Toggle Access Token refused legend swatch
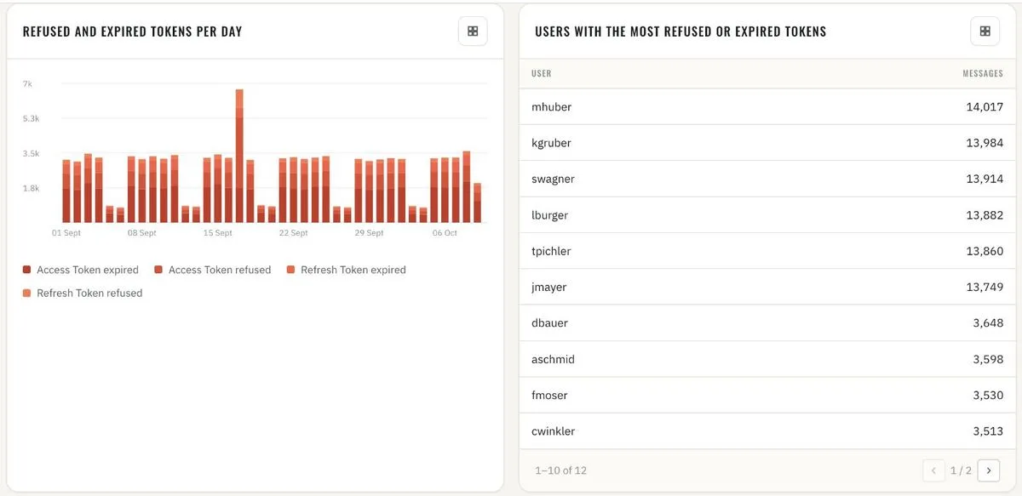This screenshot has width=1022, height=496. tap(158, 270)
